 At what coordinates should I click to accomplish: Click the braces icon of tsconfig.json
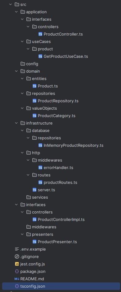(x=17, y=286)
